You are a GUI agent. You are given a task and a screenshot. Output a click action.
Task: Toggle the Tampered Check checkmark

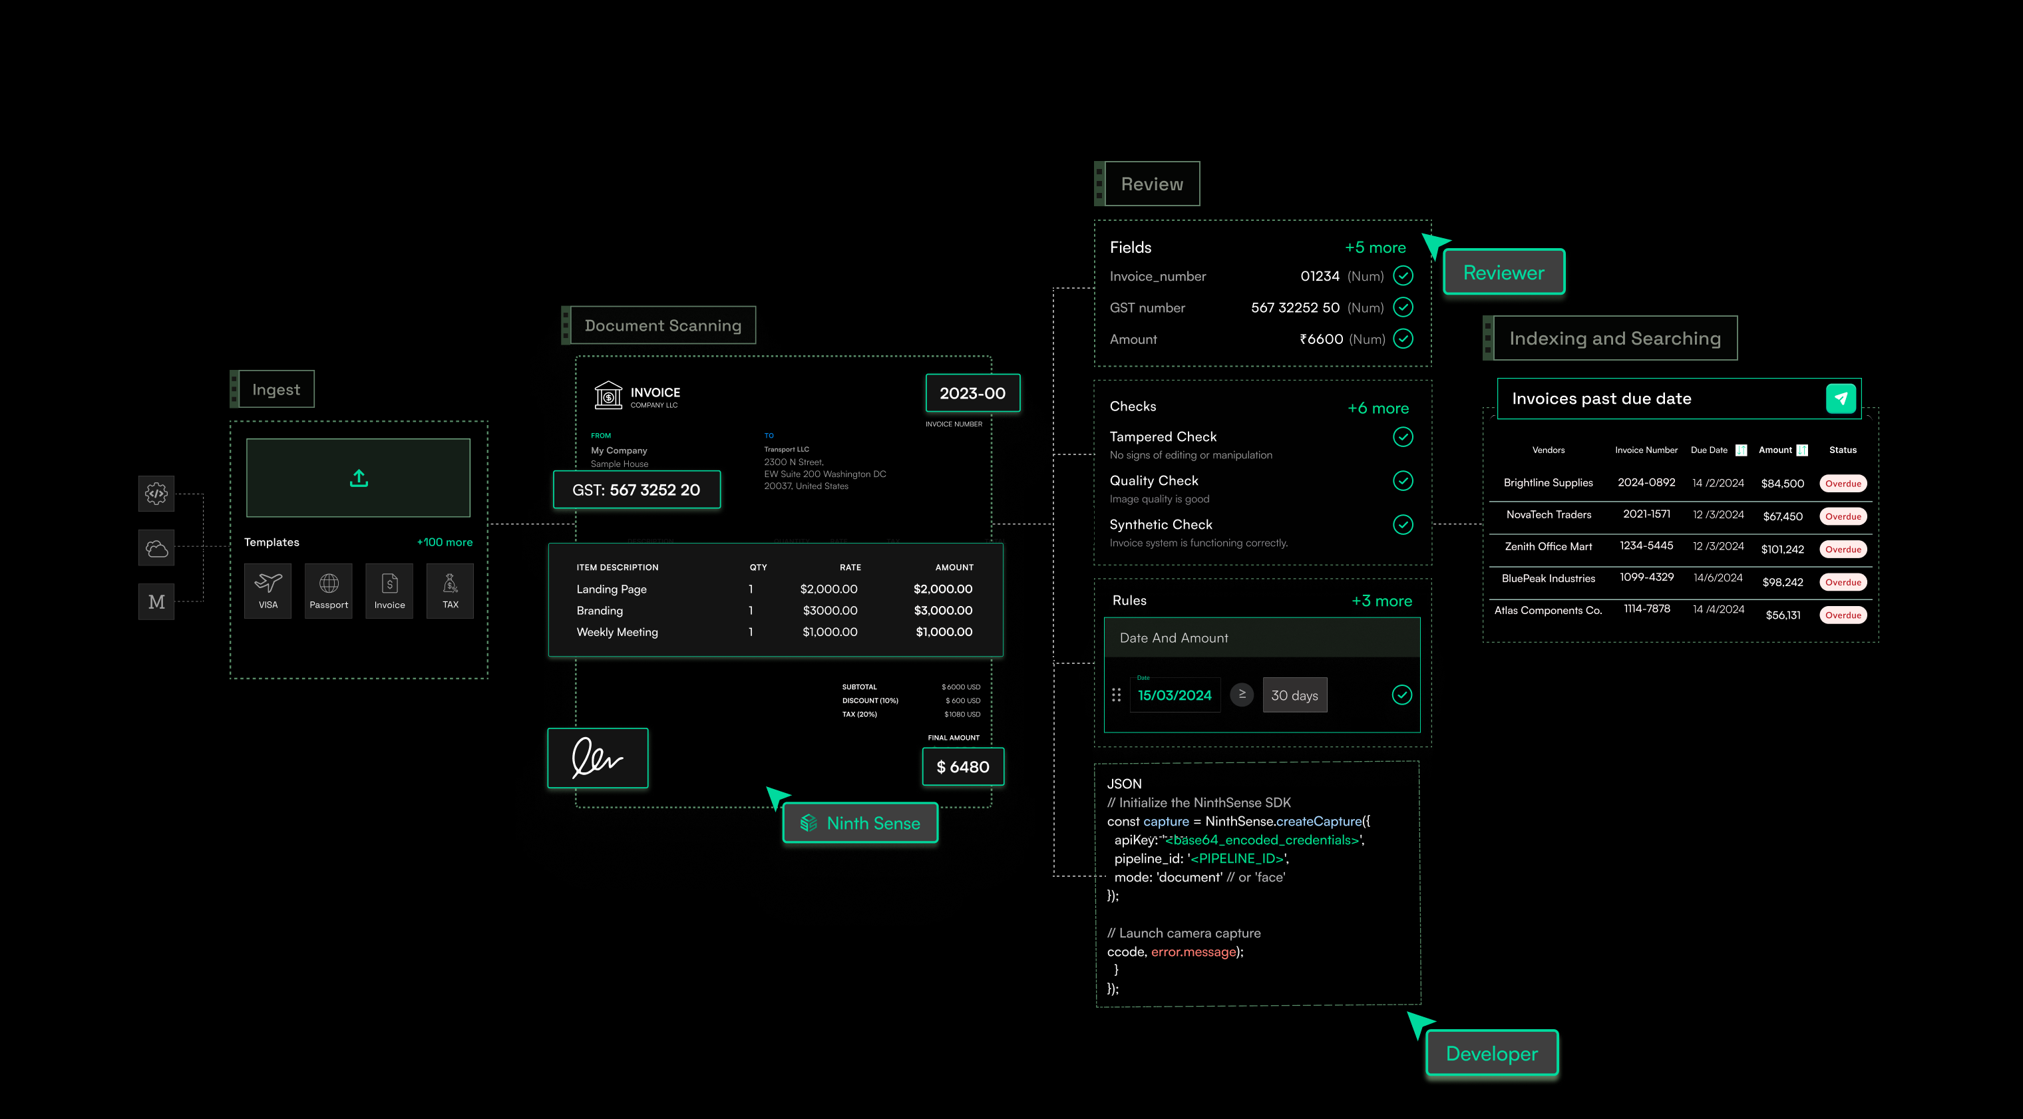[x=1403, y=436]
